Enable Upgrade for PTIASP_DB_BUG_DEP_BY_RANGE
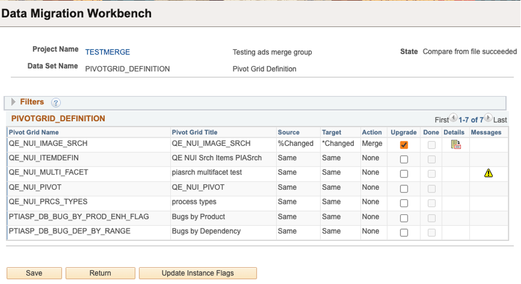Viewport: 521px width, 284px height. tap(404, 232)
